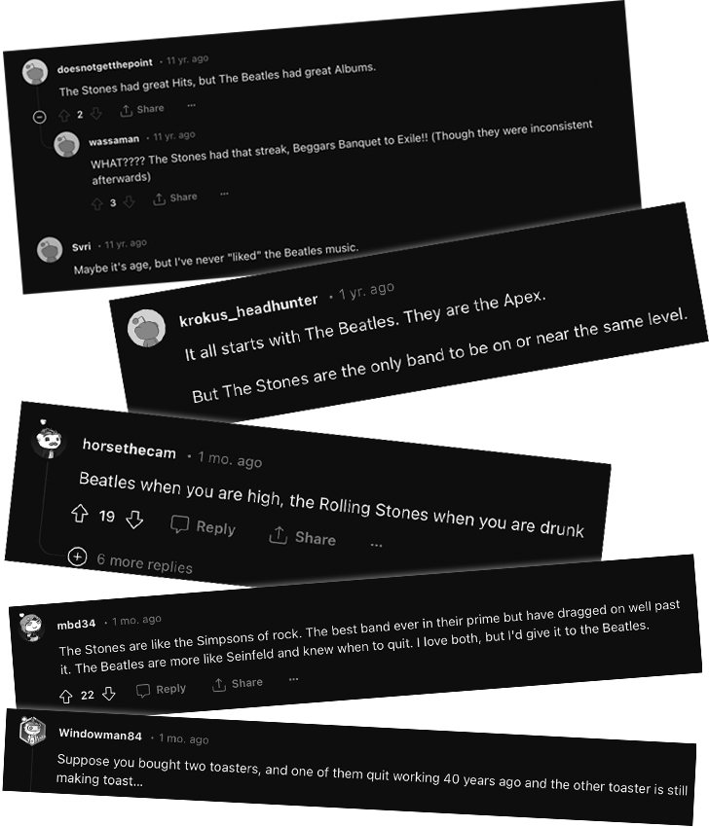Open the three-dot menu on doesnotgetthepoint's comment

191,105
